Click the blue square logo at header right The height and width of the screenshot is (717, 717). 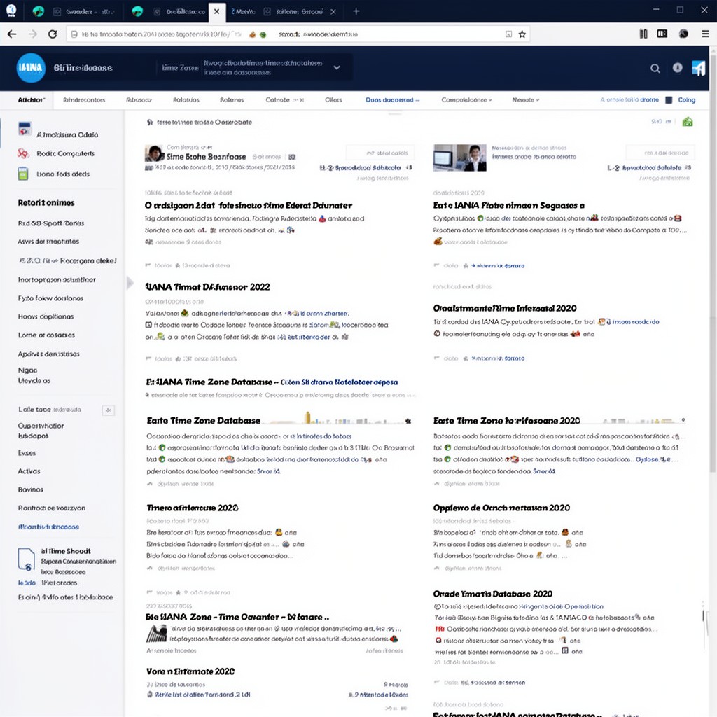(x=699, y=68)
